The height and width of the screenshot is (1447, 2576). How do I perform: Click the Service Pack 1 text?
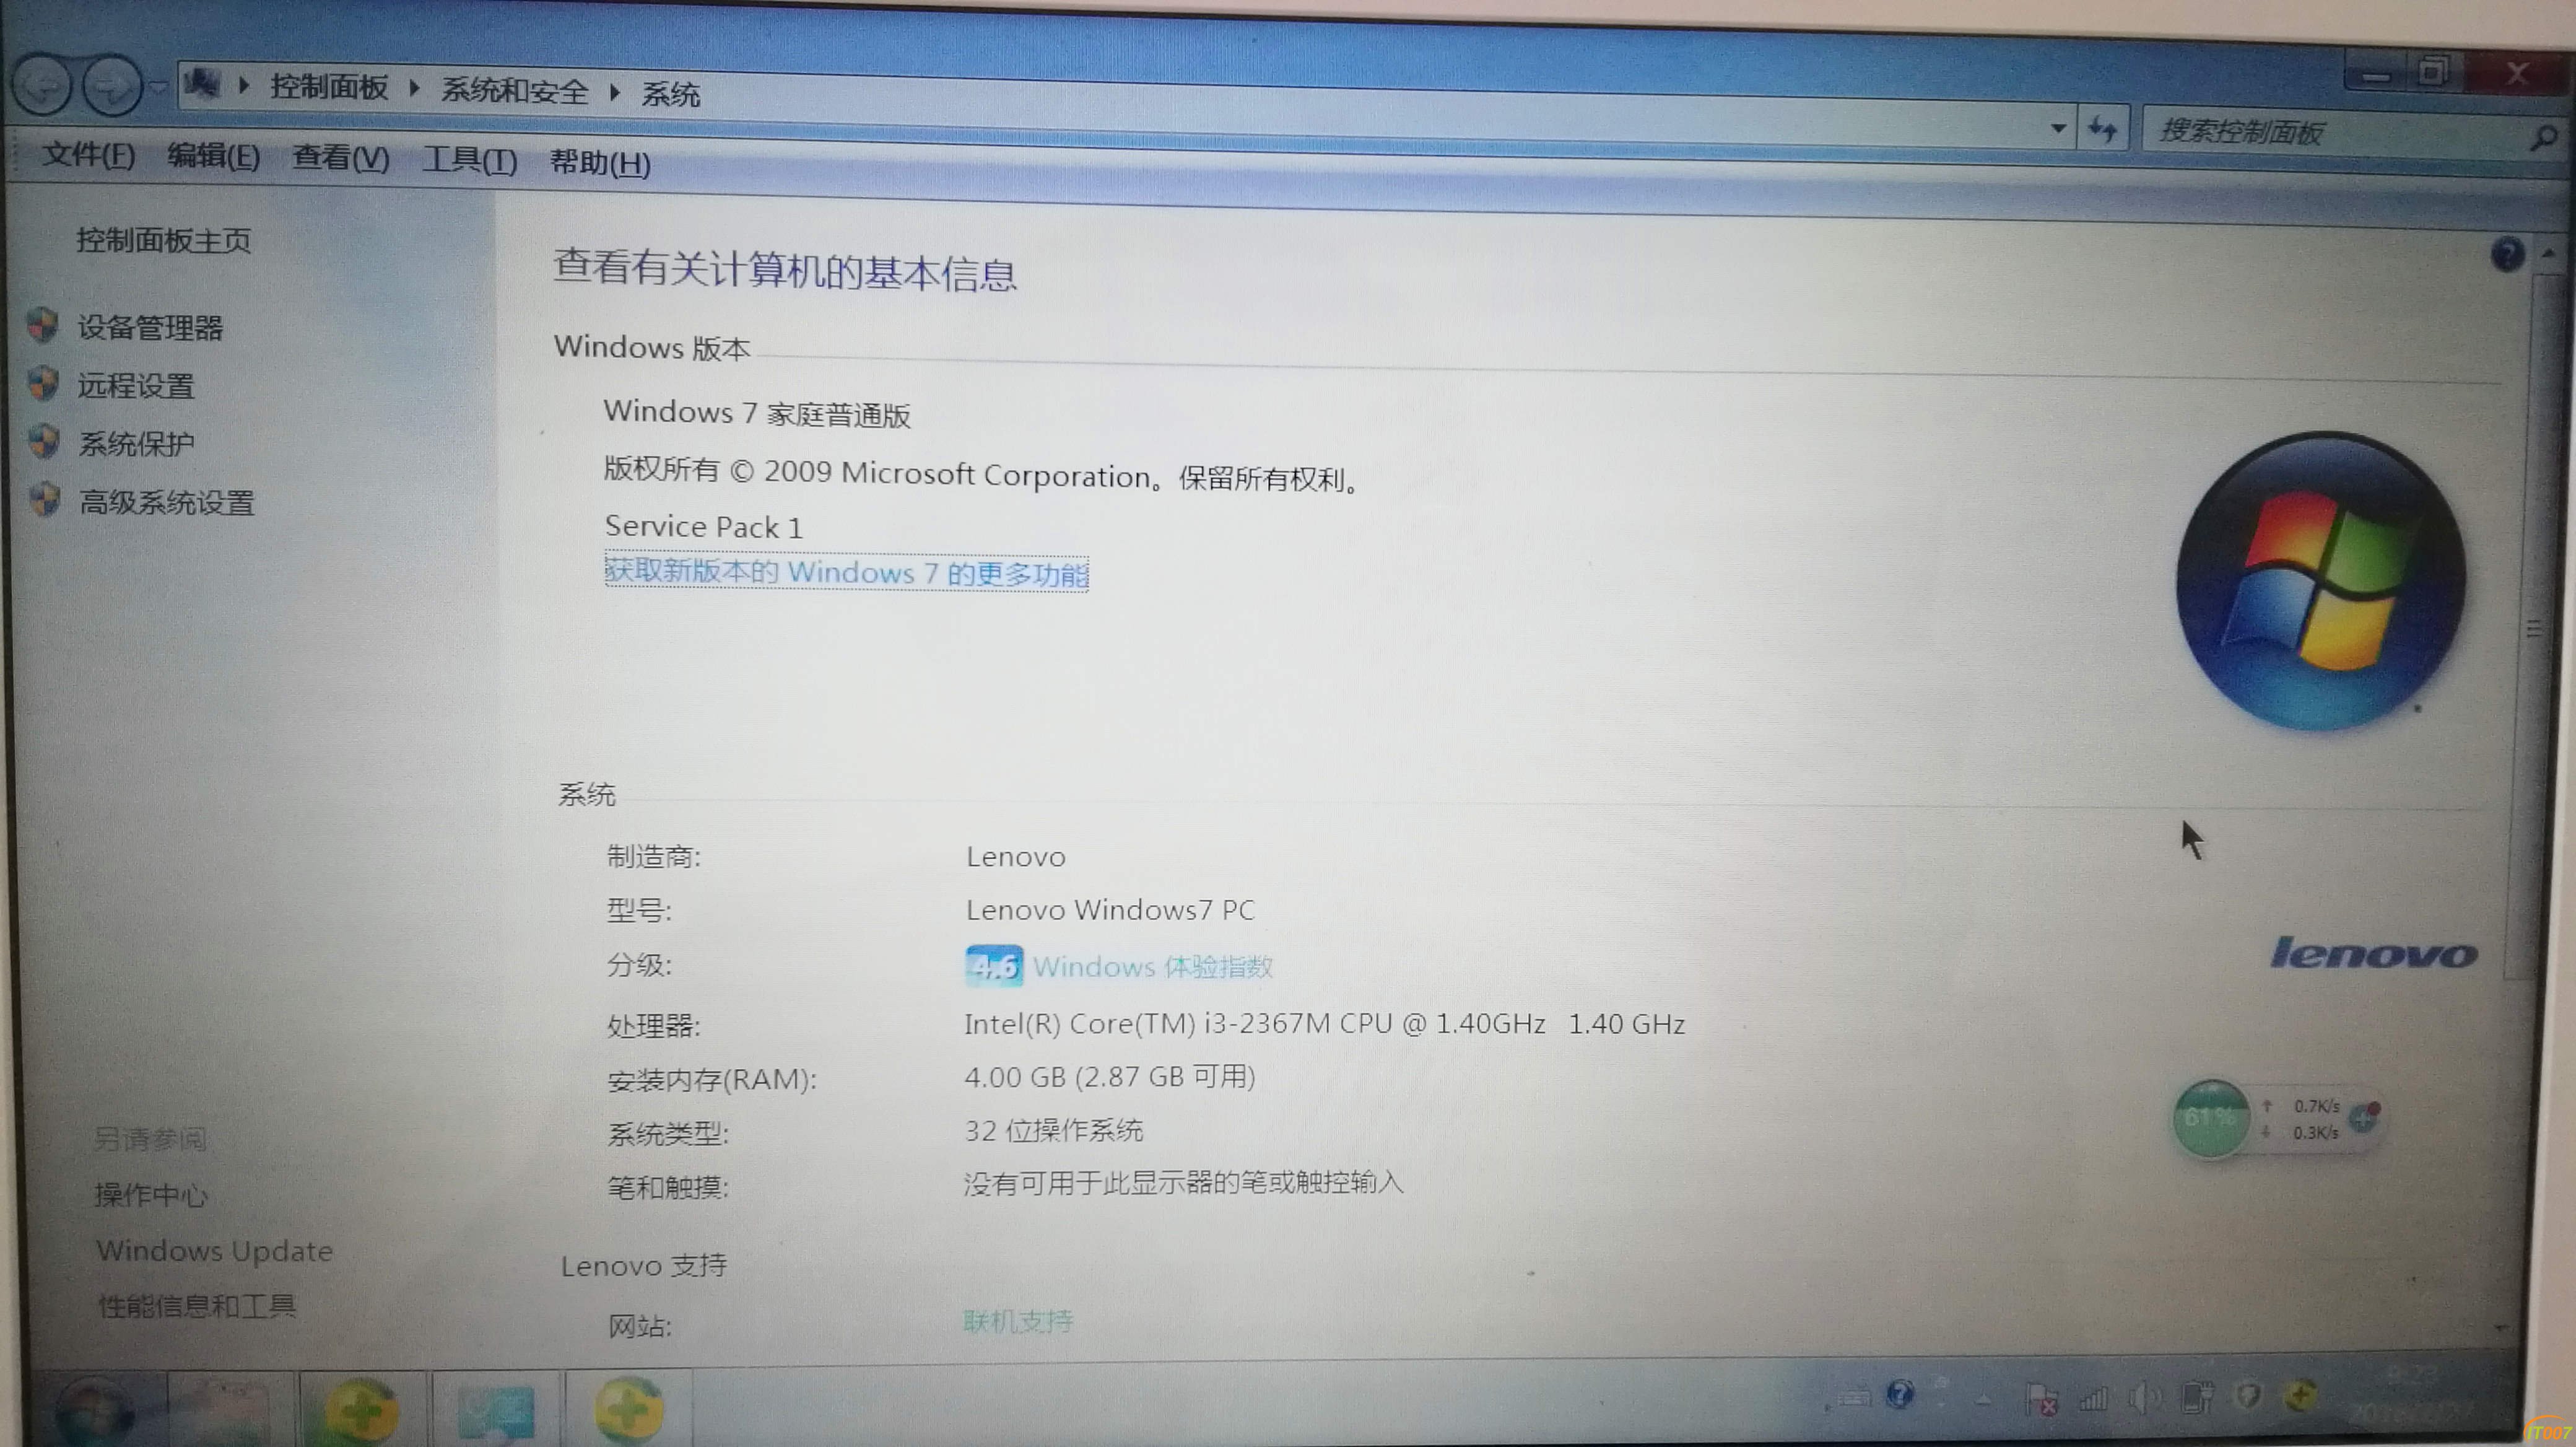click(704, 527)
